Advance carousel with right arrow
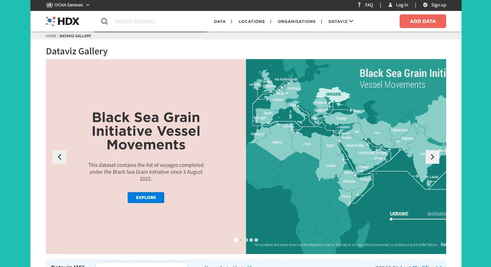Image resolution: width=491 pixels, height=267 pixels. point(432,157)
